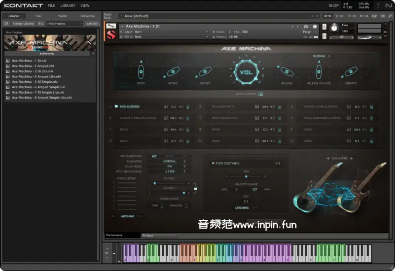The height and width of the screenshot is (271, 395).
Task: Set pick direction to ALT
Action: [154, 156]
